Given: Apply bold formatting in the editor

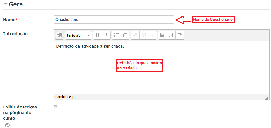Looking at the screenshot, I should point(97,35).
